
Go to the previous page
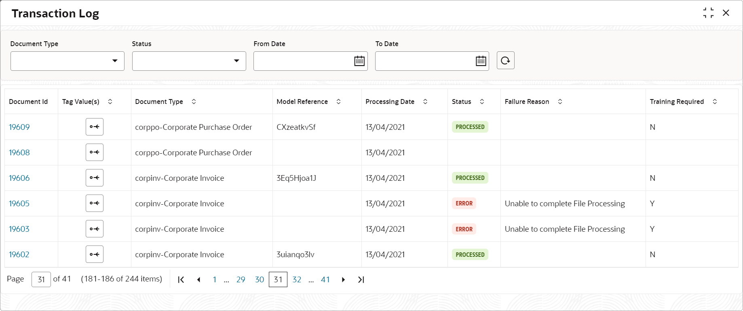tap(198, 279)
